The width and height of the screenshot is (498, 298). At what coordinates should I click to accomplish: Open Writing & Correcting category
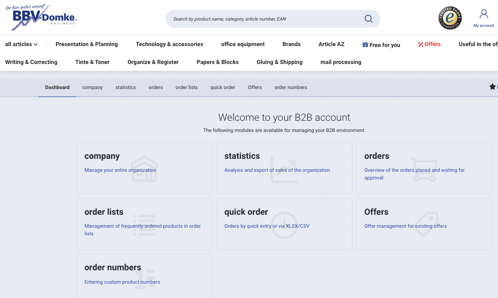click(x=31, y=62)
